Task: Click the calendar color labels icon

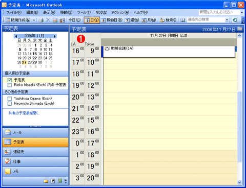Action: coord(62,20)
